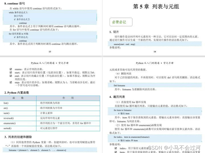Image resolution: width=205 pixels, height=153 pixels.
Task: Click the text 其中, listname 为要删除列表的名称
Action: [136, 89]
